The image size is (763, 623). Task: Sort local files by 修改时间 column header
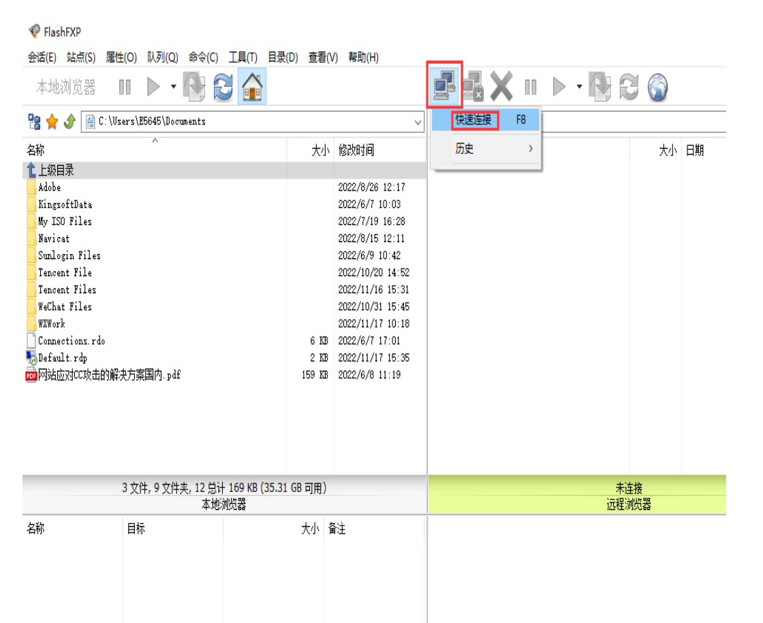[356, 151]
